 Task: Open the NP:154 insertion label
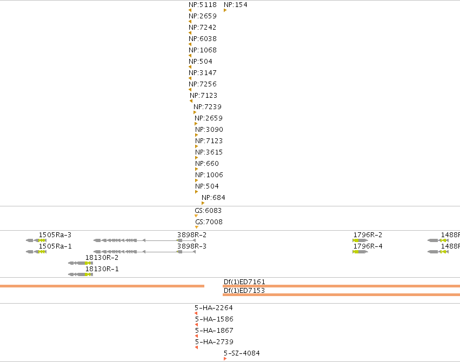tap(236, 5)
